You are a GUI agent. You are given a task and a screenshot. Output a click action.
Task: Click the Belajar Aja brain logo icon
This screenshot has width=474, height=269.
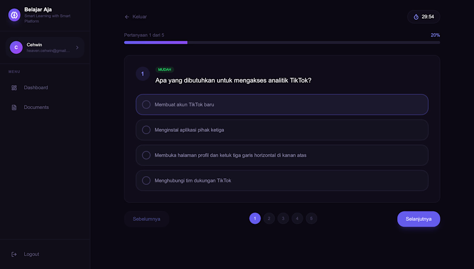pos(14,15)
